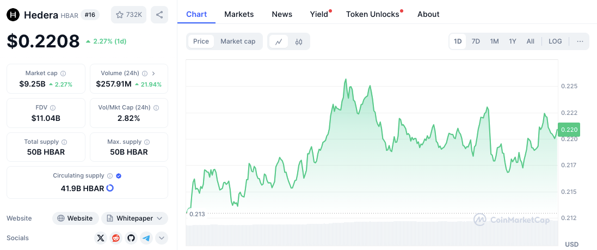The height and width of the screenshot is (250, 597).
Task: Open the About tab
Action: click(428, 14)
